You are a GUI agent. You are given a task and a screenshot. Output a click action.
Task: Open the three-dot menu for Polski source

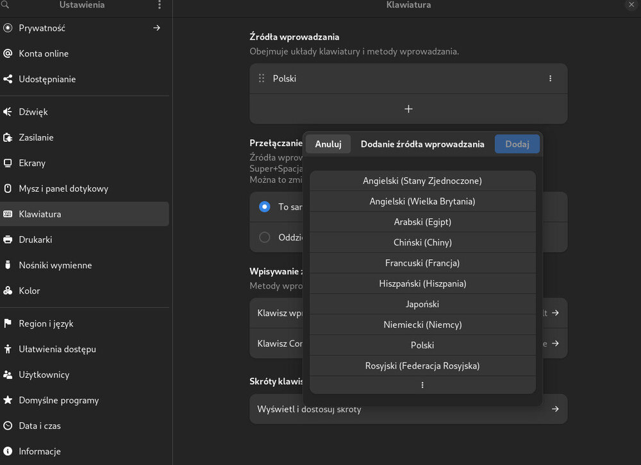550,78
